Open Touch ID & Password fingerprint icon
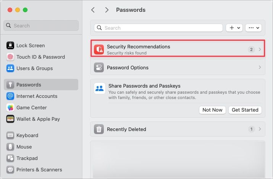 coord(10,57)
